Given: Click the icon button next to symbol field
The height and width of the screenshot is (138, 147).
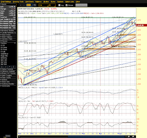Looking at the screenshot, I should (35, 5).
